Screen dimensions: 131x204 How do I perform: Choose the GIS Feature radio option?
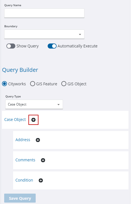(x=32, y=84)
